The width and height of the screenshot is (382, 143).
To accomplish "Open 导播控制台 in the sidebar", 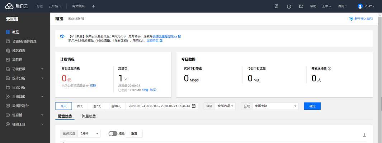I will click(x=20, y=106).
